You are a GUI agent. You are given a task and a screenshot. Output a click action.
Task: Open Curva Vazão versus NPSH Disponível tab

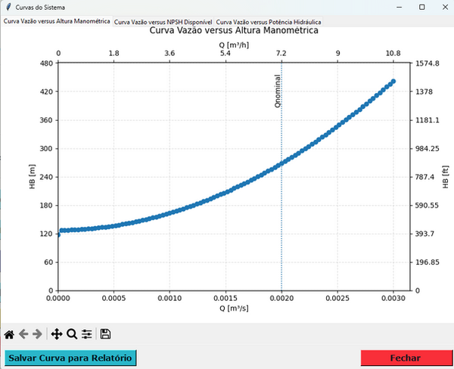click(x=163, y=22)
